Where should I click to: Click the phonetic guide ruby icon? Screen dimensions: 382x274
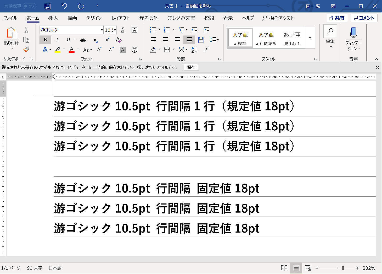point(123,30)
